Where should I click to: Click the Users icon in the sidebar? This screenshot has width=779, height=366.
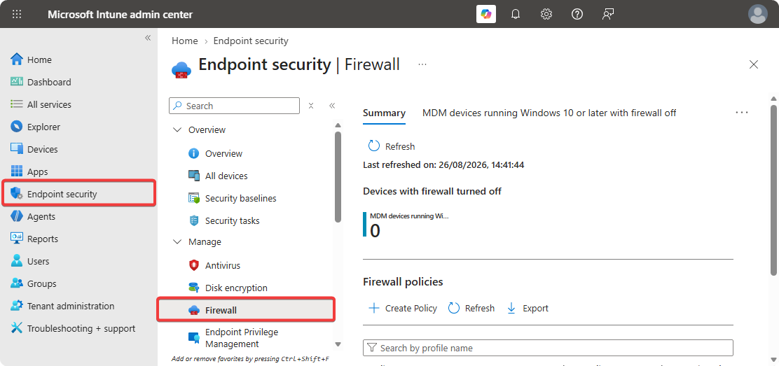pos(17,261)
